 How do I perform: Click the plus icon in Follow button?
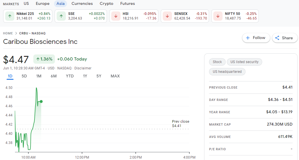(248, 38)
